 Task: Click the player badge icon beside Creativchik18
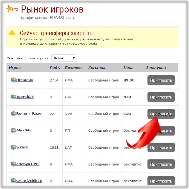pyautogui.click(x=13, y=181)
